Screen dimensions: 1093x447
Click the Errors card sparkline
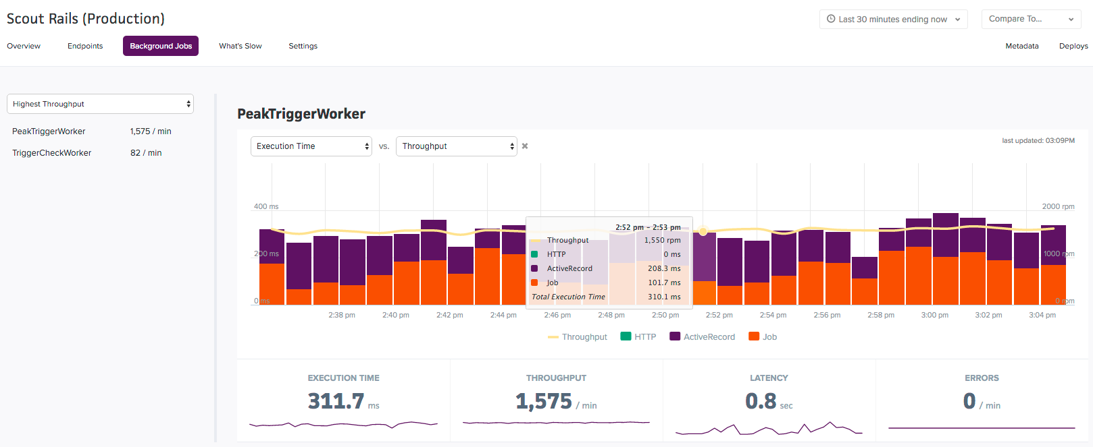coord(982,427)
